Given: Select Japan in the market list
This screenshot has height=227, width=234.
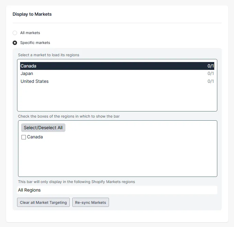Looking at the screenshot, I should 117,74.
